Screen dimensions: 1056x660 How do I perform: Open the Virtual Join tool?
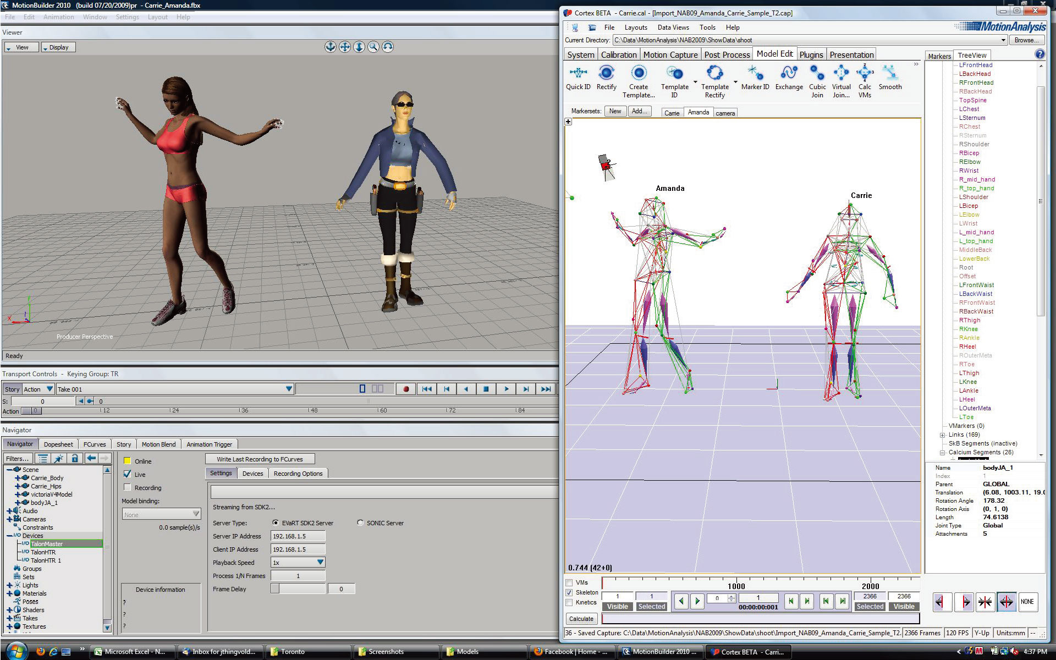coord(841,81)
